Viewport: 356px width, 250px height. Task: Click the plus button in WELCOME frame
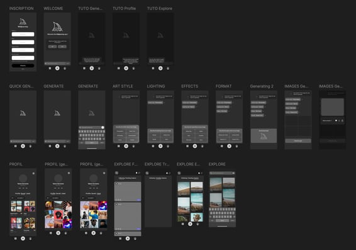tap(57, 68)
